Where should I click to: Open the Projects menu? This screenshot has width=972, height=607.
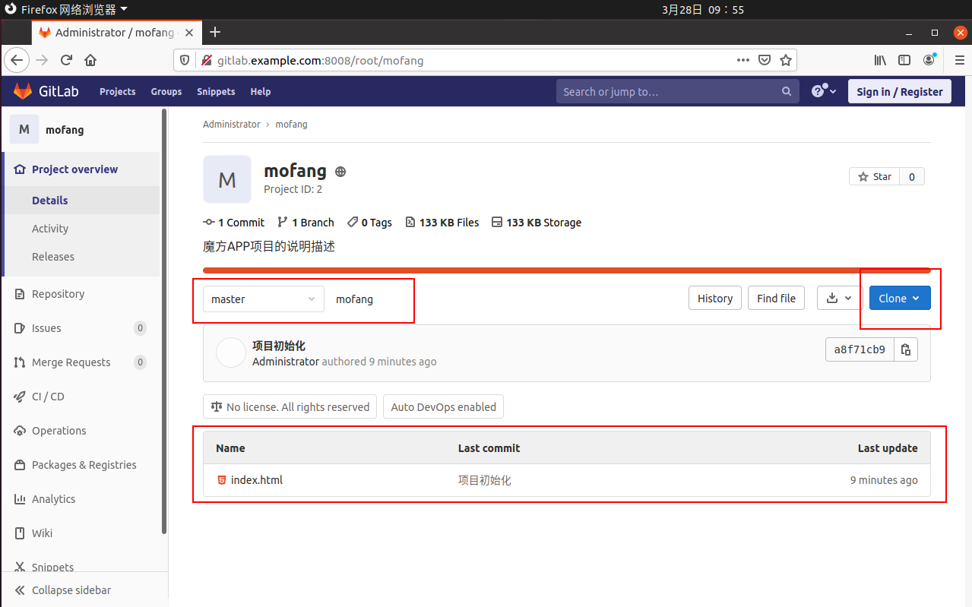pyautogui.click(x=118, y=91)
